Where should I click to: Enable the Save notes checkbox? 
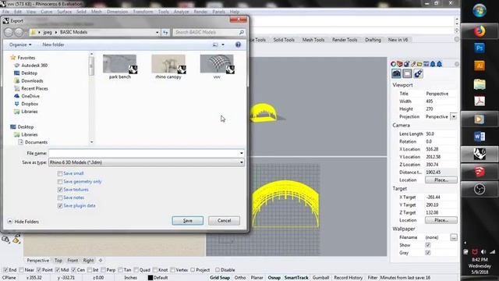pyautogui.click(x=60, y=197)
